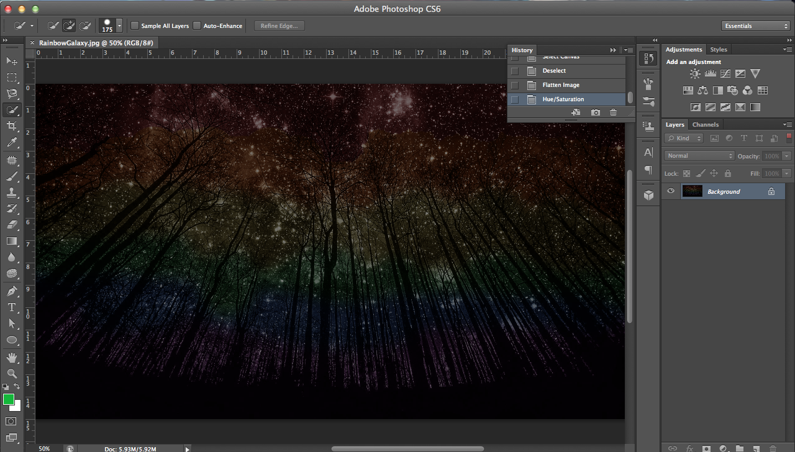The width and height of the screenshot is (795, 452).
Task: Toggle Lock position button
Action: point(714,174)
